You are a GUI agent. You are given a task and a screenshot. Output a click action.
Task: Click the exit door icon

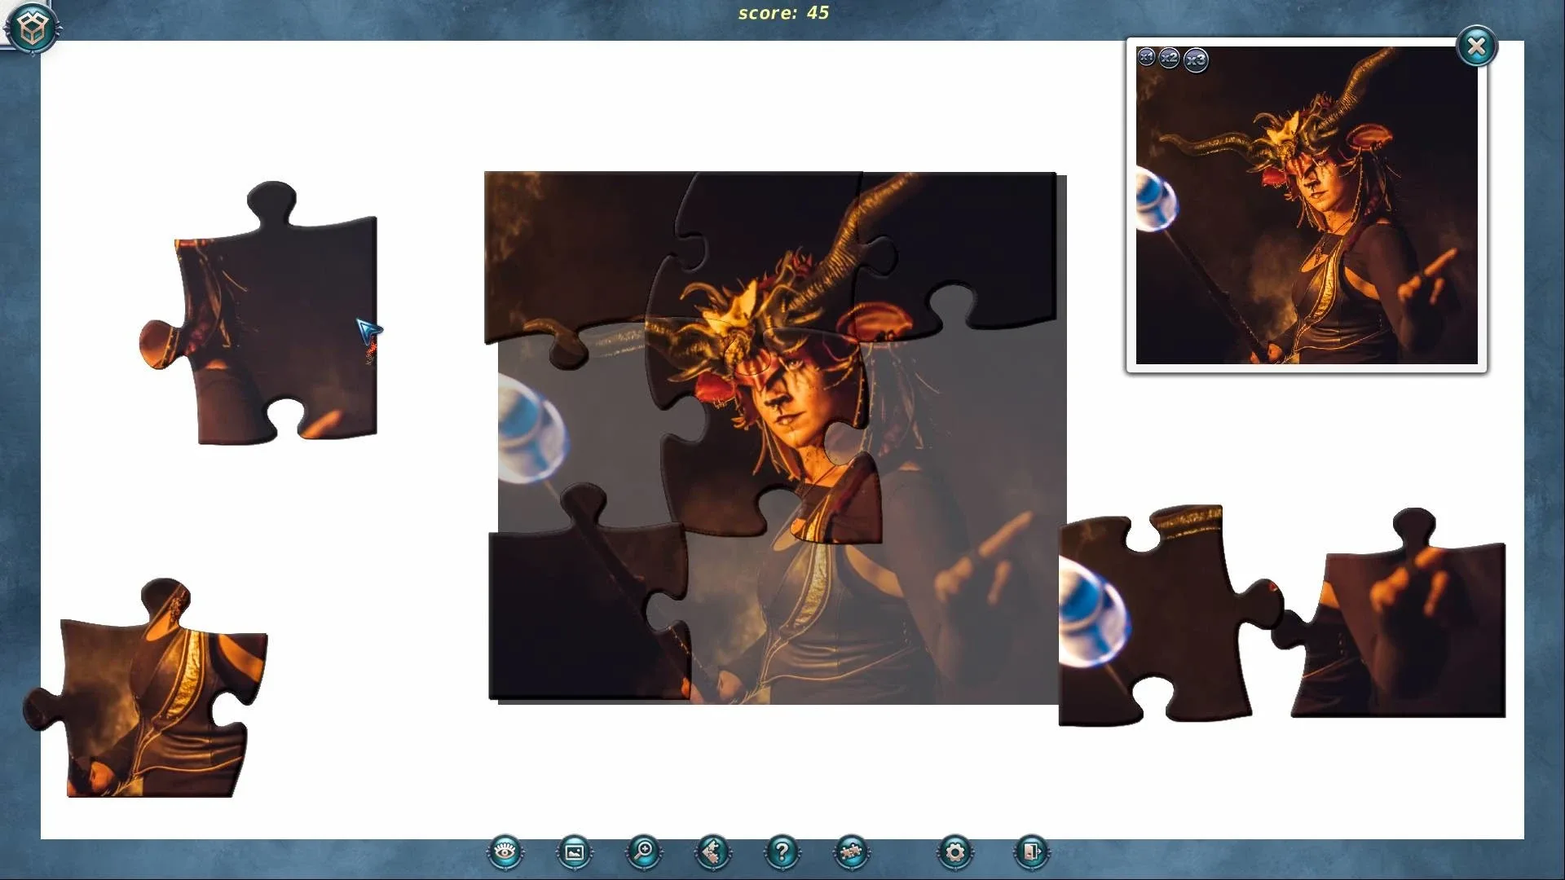point(1031,852)
